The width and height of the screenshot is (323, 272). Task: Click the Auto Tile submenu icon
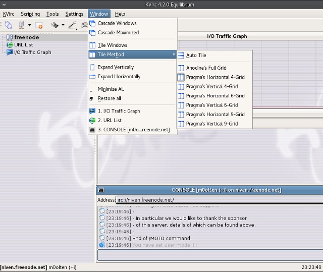coord(181,56)
